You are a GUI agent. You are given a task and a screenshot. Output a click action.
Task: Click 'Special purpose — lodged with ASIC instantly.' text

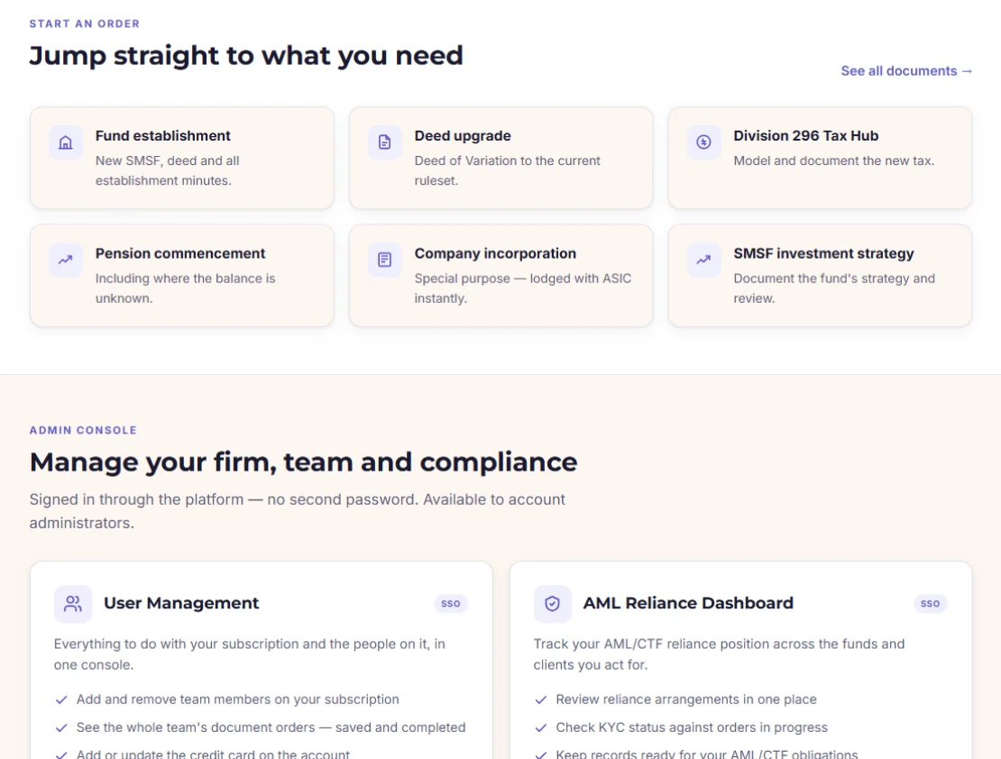point(523,288)
